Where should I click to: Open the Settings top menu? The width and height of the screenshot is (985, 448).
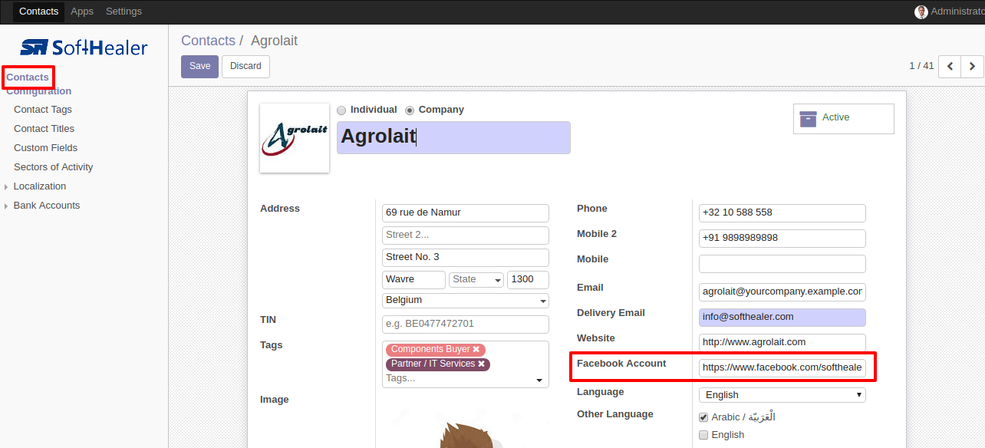[124, 12]
